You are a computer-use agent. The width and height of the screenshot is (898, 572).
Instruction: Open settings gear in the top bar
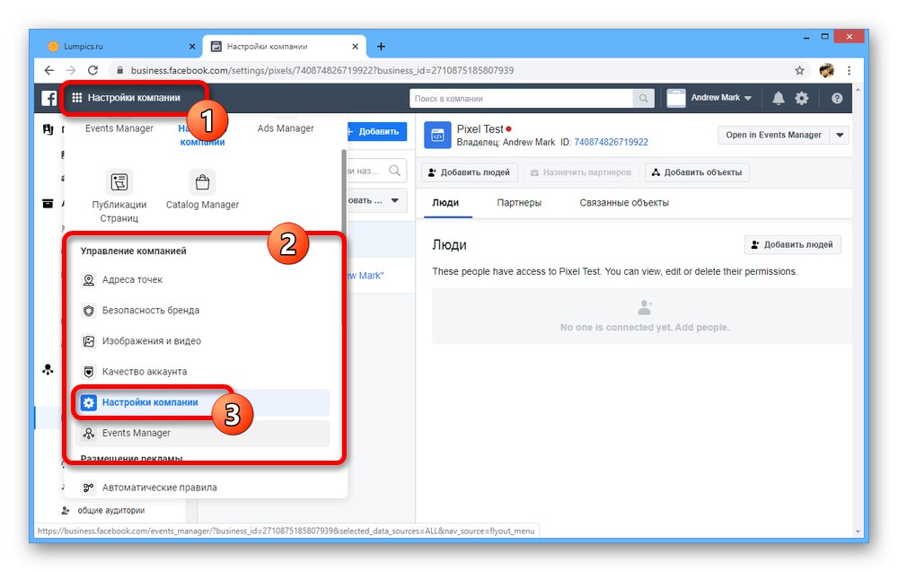802,99
